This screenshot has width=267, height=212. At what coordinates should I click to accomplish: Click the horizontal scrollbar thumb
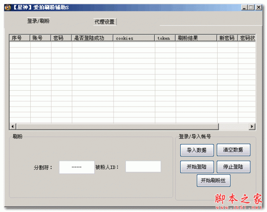coord(117,127)
